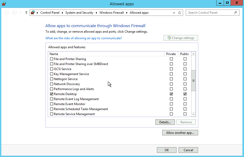Select the Key Management Service row text
The width and height of the screenshot is (244, 157).
pyautogui.click(x=71, y=74)
